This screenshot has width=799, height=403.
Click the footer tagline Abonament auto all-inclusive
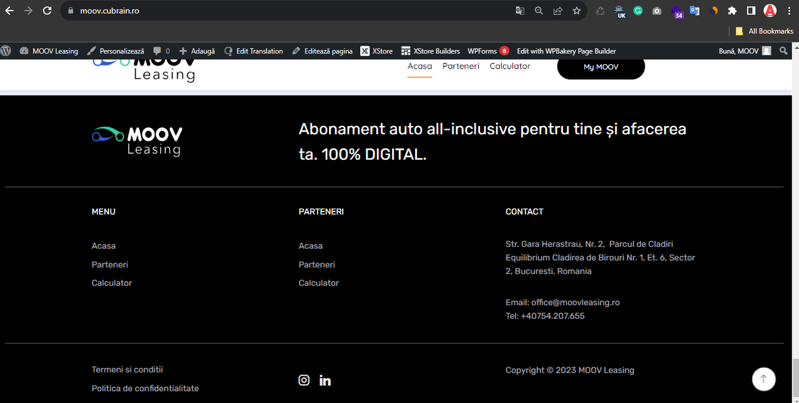(x=493, y=142)
